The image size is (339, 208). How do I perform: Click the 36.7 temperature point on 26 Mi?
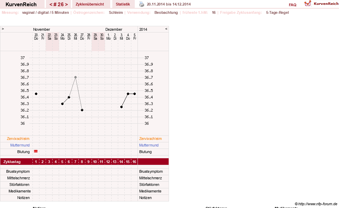(x=75, y=77)
